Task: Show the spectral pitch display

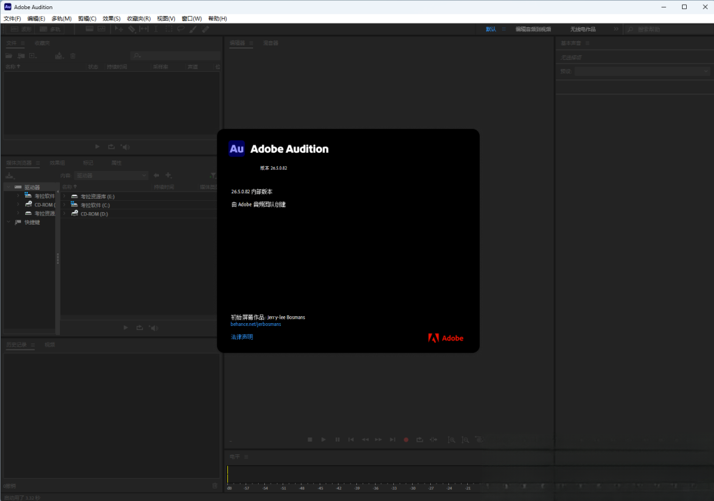Action: [x=102, y=29]
